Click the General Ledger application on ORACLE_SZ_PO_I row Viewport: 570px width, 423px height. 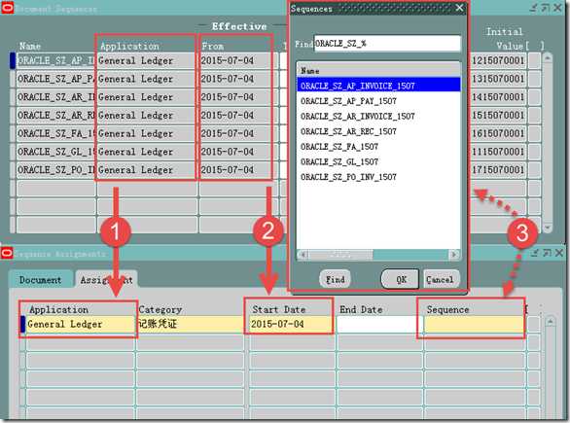point(147,170)
